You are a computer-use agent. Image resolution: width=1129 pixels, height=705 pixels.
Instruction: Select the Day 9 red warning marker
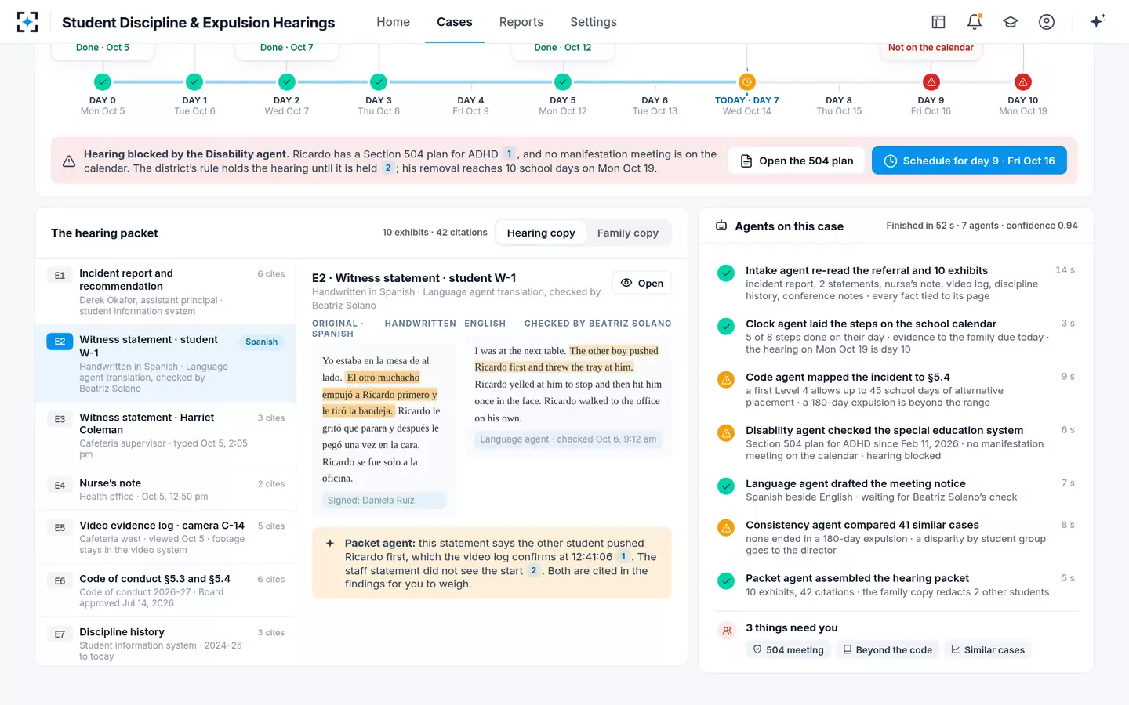(x=931, y=81)
